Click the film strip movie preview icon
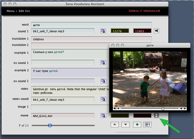194x139 pixels. coord(156,115)
